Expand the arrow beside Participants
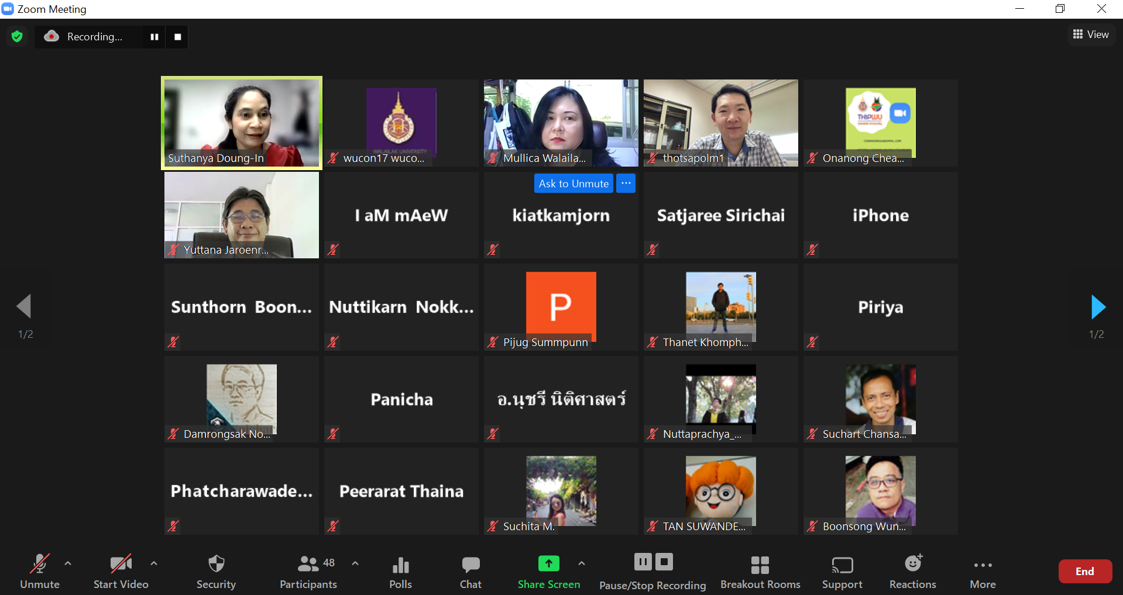The image size is (1123, 595). pos(355,563)
